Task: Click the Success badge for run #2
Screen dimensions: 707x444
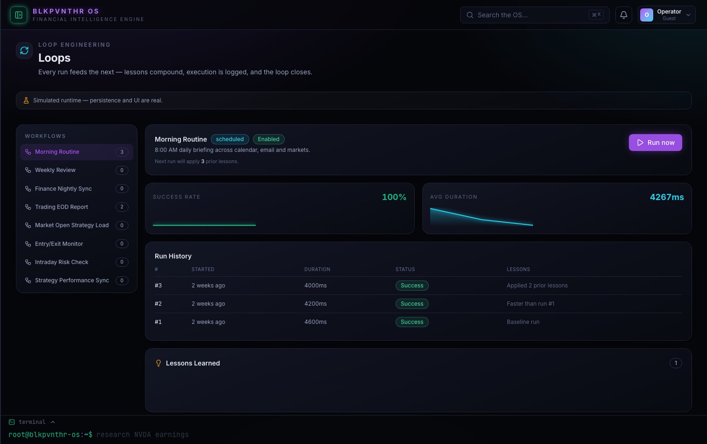Action: (412, 304)
